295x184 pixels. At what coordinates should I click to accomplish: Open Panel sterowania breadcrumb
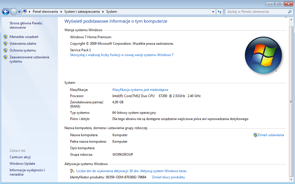coord(45,12)
